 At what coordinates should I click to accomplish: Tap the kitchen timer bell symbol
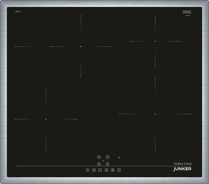(119, 158)
